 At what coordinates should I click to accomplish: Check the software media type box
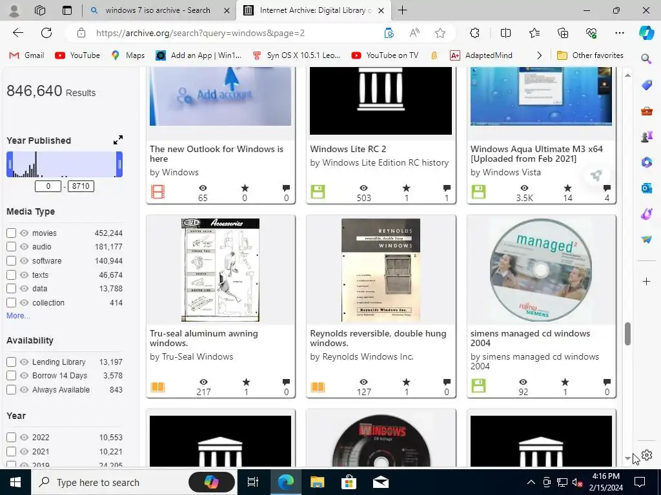click(x=12, y=260)
